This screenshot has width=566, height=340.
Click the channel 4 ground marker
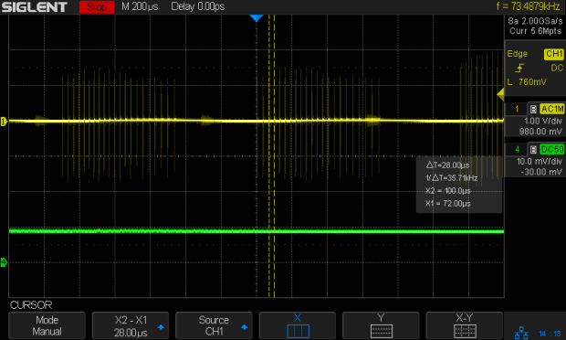(4, 262)
